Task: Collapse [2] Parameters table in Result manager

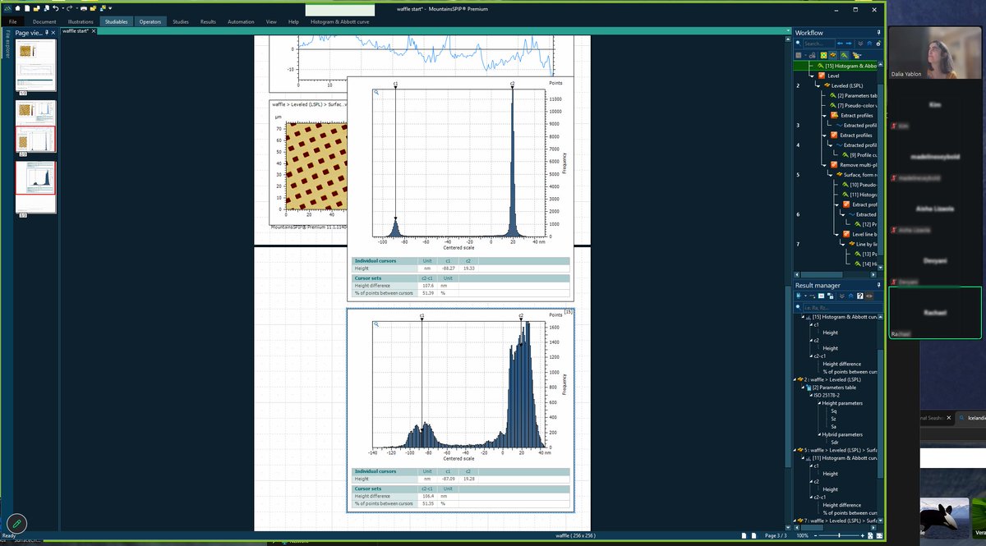Action: coord(803,388)
